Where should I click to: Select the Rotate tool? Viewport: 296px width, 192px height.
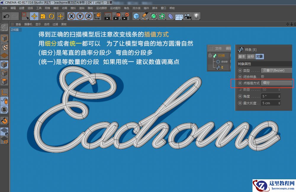click(x=51, y=16)
